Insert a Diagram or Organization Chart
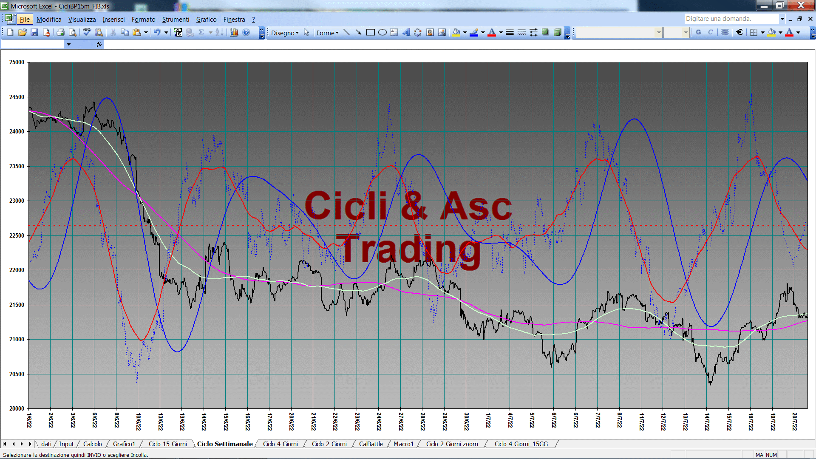 coord(418,32)
